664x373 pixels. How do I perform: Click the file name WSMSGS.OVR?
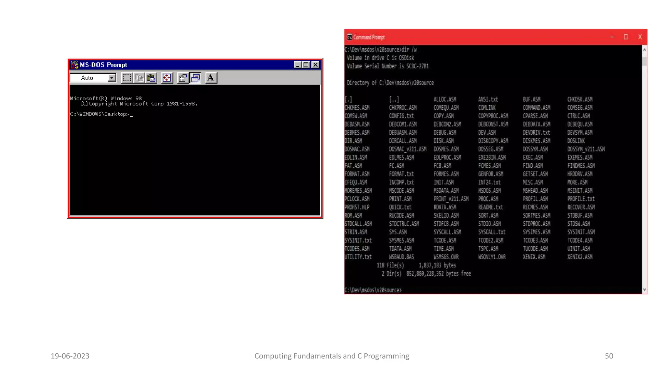pyautogui.click(x=446, y=257)
